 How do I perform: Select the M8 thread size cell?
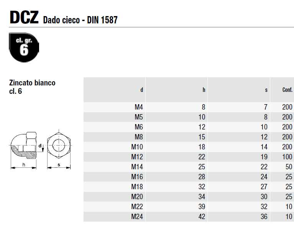click(x=139, y=137)
